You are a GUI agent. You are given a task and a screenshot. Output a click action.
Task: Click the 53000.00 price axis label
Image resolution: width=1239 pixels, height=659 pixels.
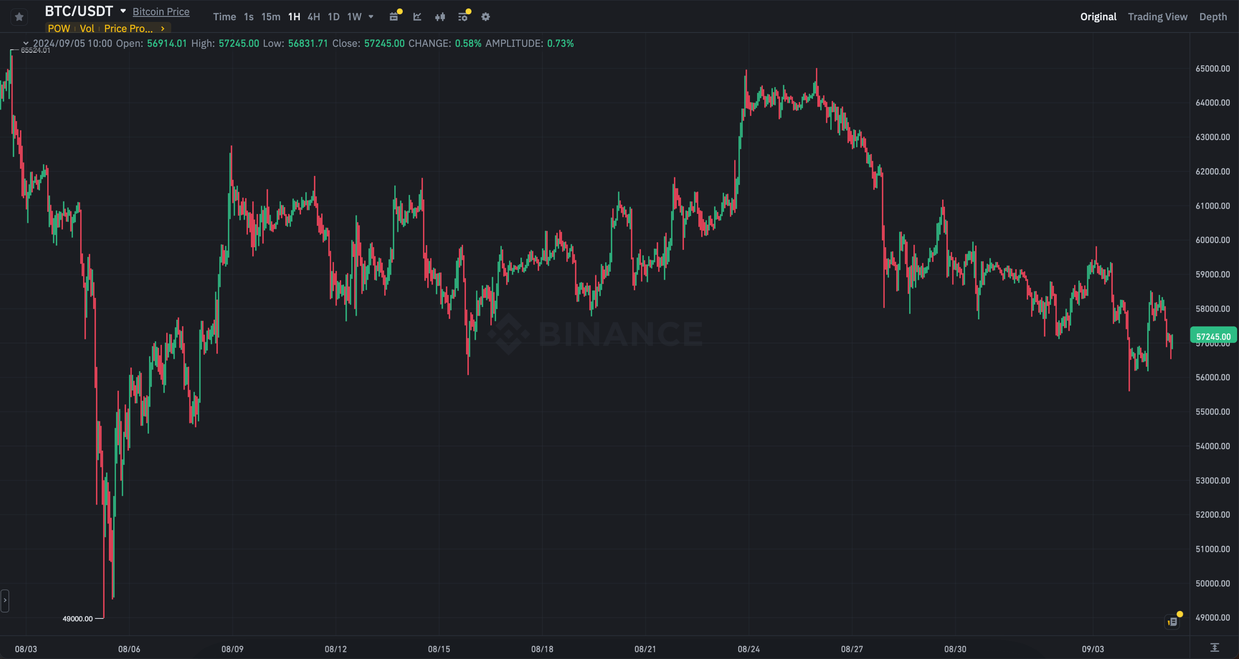coord(1212,481)
